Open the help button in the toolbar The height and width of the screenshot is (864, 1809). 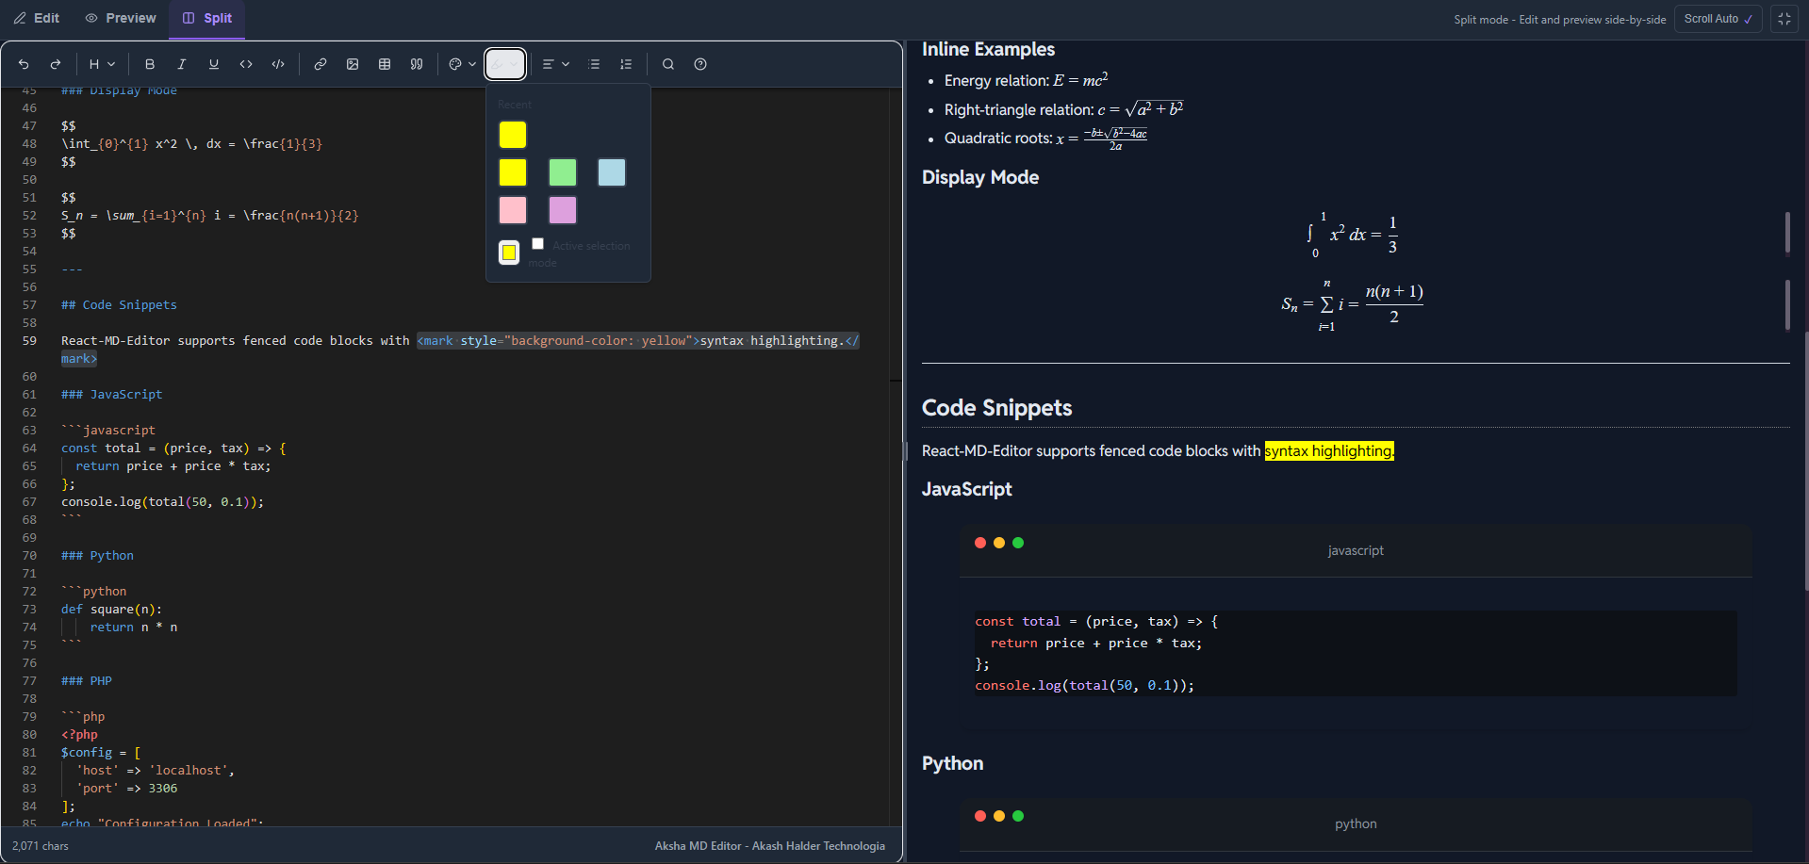pyautogui.click(x=700, y=64)
